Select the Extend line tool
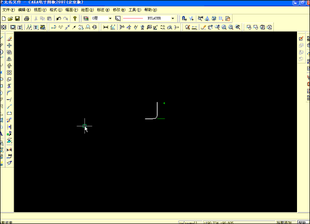 click(x=9, y=100)
